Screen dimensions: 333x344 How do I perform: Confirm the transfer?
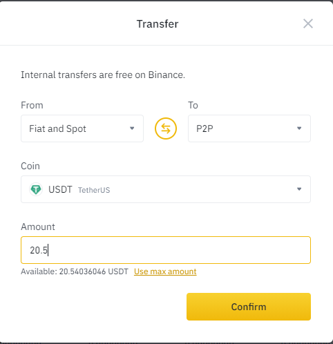coord(249,307)
